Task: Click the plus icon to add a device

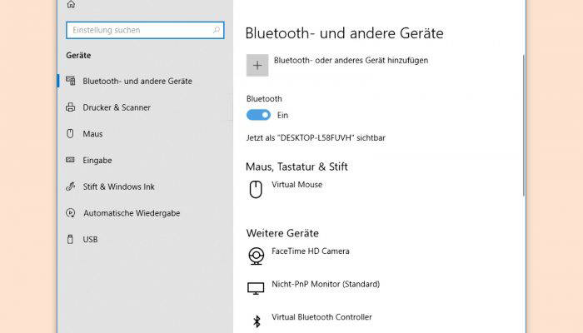Action: click(x=257, y=66)
